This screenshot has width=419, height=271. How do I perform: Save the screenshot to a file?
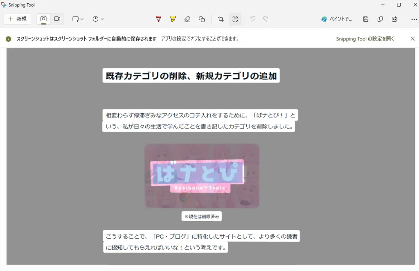click(365, 19)
